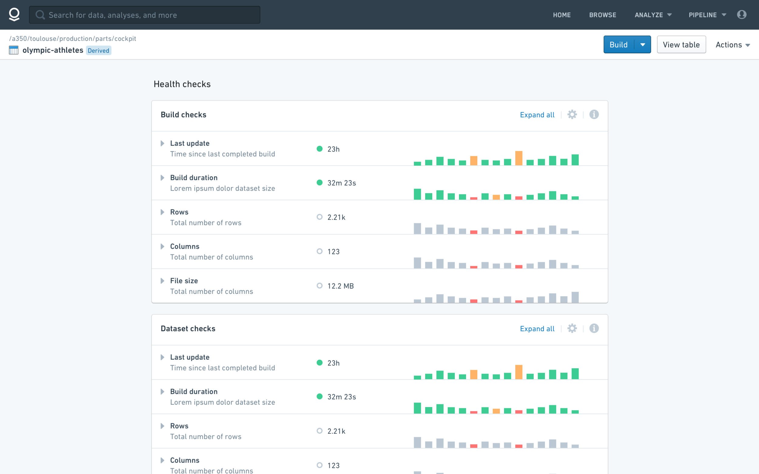The image size is (759, 474).
Task: Click Build checks Columns sparkline chart
Action: pyautogui.click(x=496, y=263)
